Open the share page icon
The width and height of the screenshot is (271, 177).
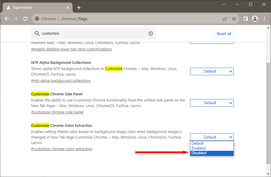[x=225, y=19]
